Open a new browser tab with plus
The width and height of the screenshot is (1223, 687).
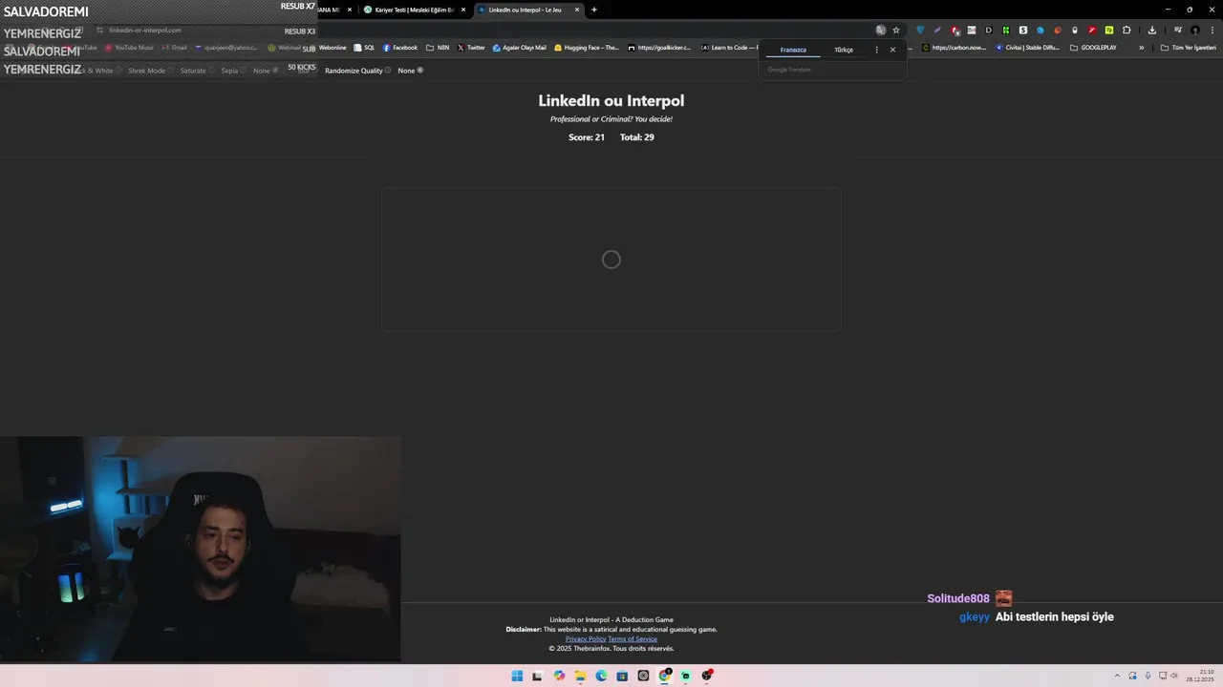pyautogui.click(x=594, y=10)
